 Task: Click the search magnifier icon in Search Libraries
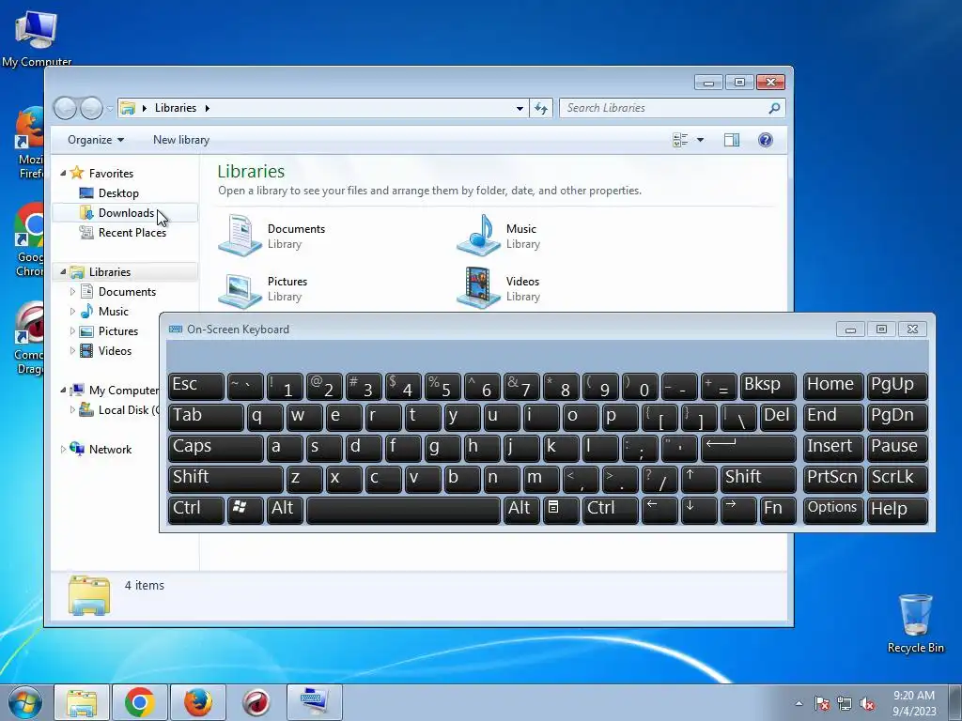[774, 108]
